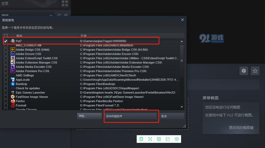Click the ExtendScript Toolkit icon
The width and height of the screenshot is (265, 148).
point(13,58)
